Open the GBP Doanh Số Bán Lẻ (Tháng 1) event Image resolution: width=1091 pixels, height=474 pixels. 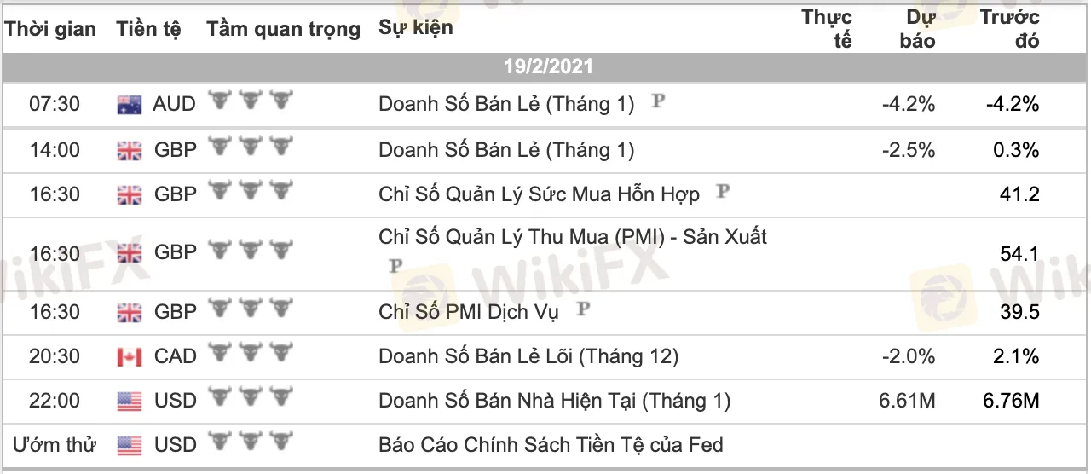tap(506, 151)
